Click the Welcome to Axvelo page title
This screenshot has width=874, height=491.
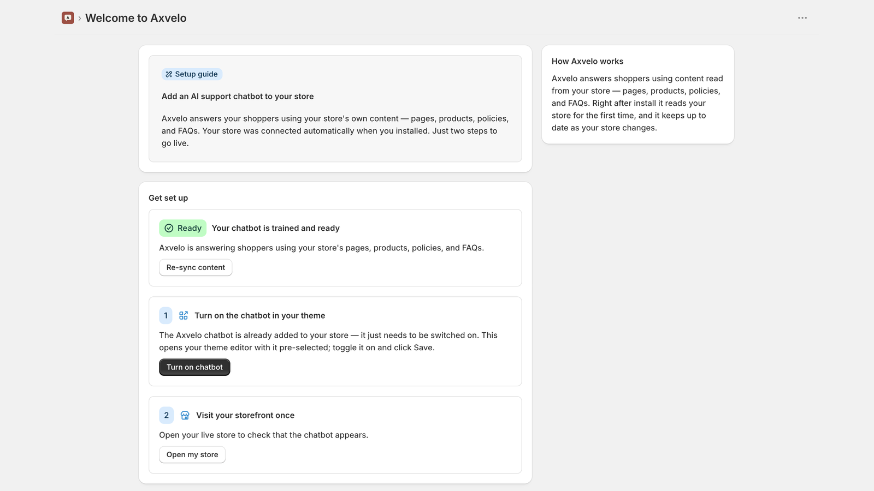(x=136, y=18)
